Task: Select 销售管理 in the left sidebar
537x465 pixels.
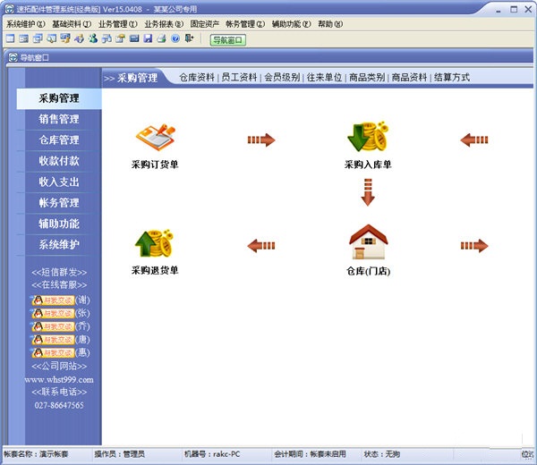Action: tap(59, 119)
